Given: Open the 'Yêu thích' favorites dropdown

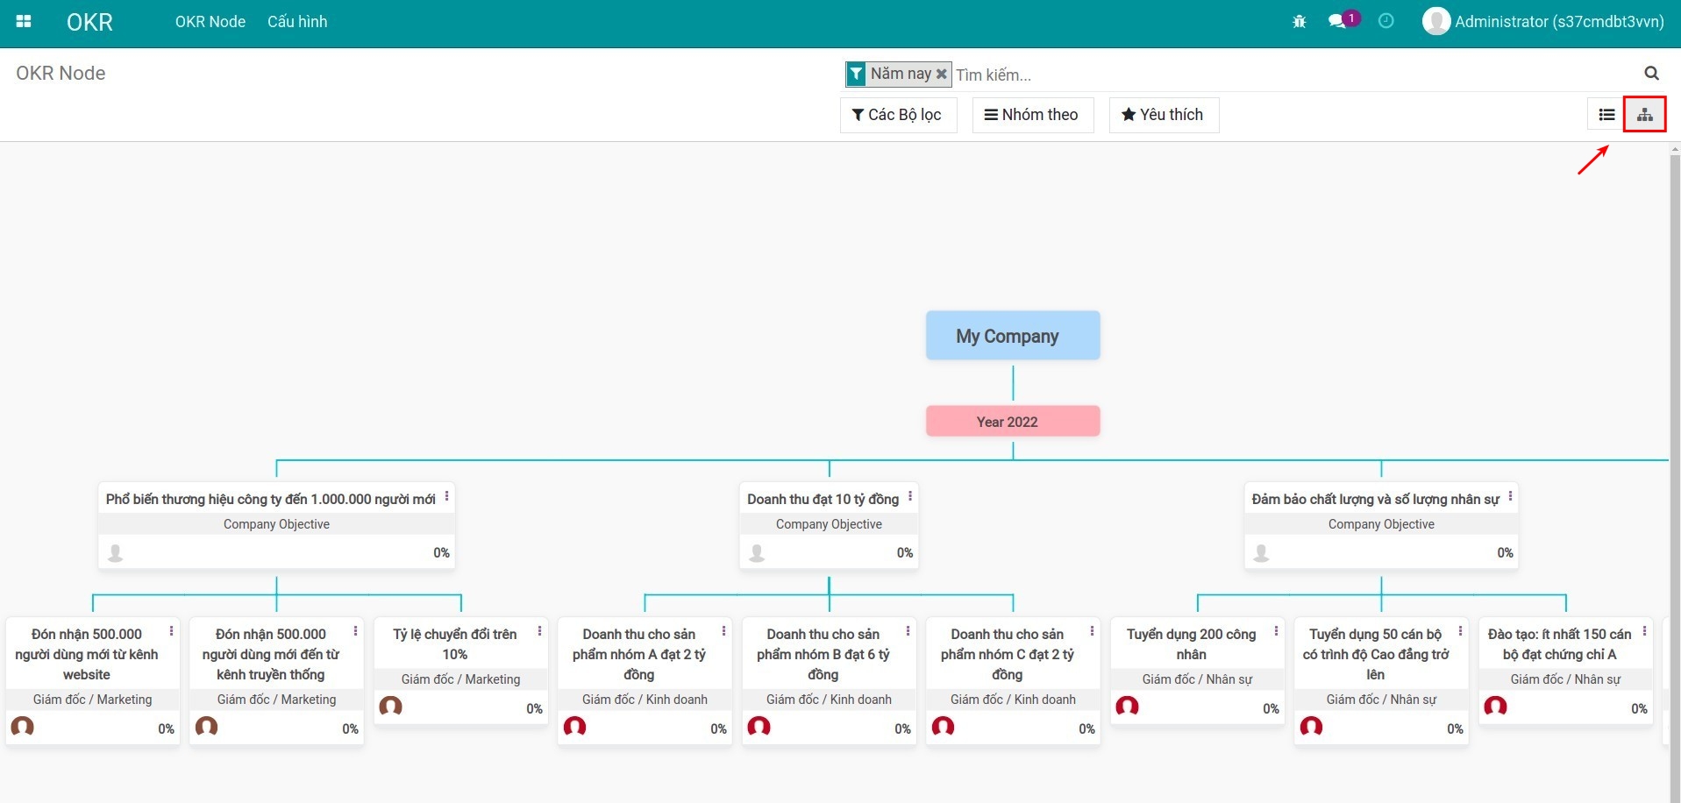Looking at the screenshot, I should [x=1163, y=115].
